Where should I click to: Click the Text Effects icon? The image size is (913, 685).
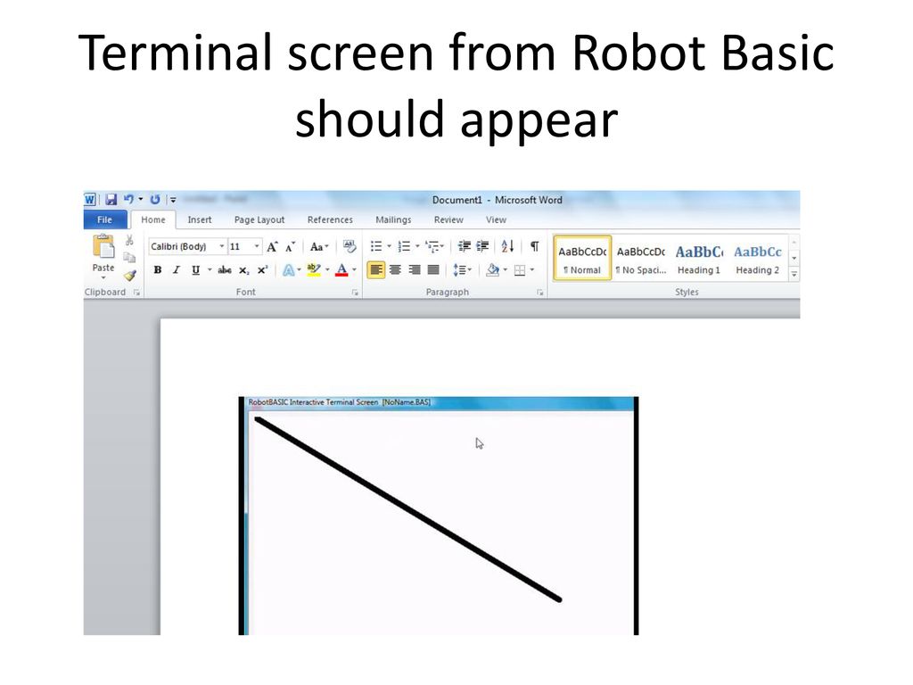288,270
